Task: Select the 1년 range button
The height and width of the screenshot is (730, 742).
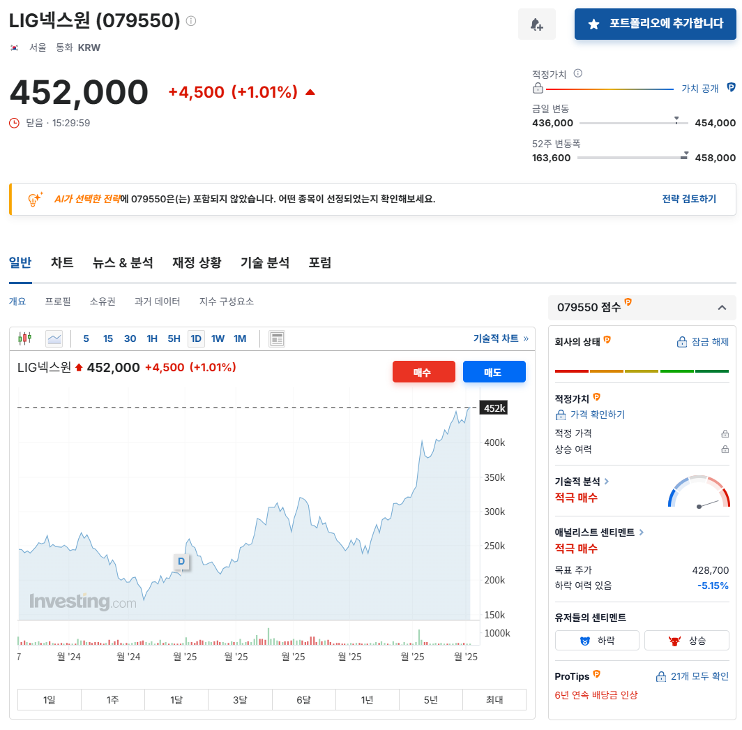Action: click(368, 700)
